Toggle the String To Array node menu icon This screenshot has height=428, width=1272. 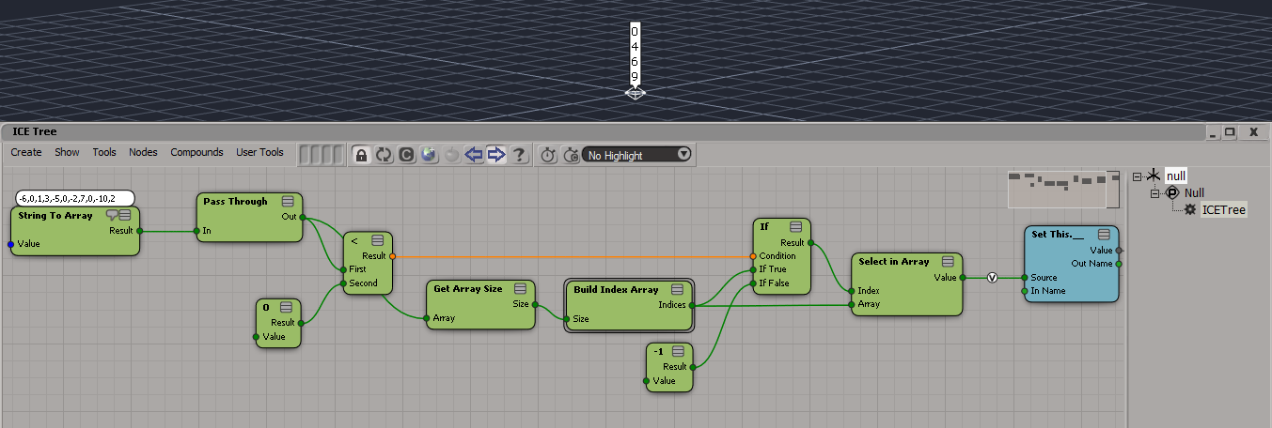(x=125, y=216)
